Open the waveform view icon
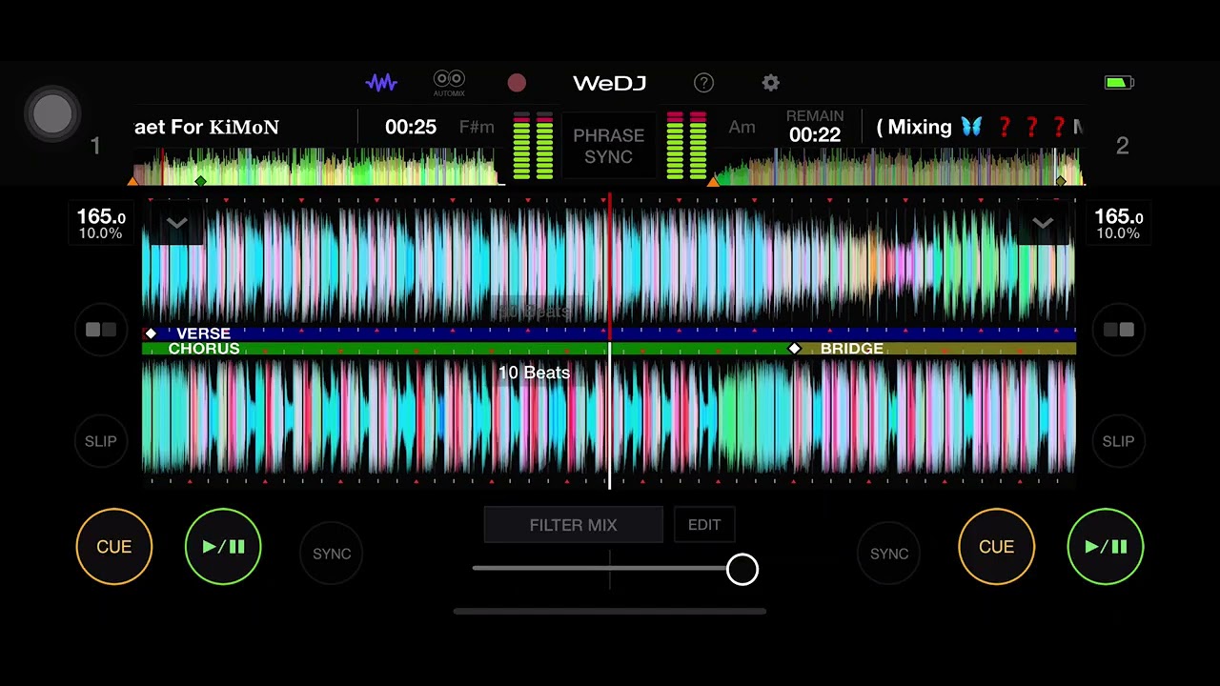Screen dimensions: 1220x686 [381, 83]
